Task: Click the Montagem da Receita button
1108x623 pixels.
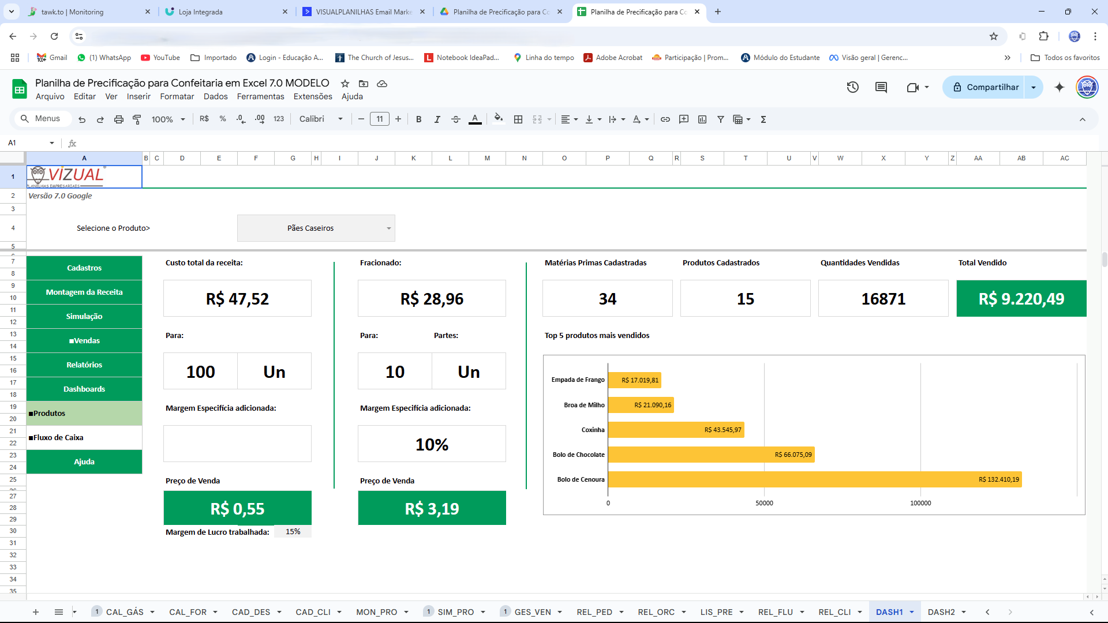Action: [84, 292]
